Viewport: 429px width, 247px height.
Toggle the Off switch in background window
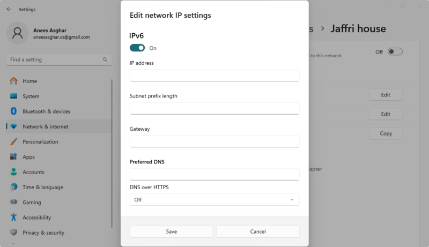tap(395, 51)
